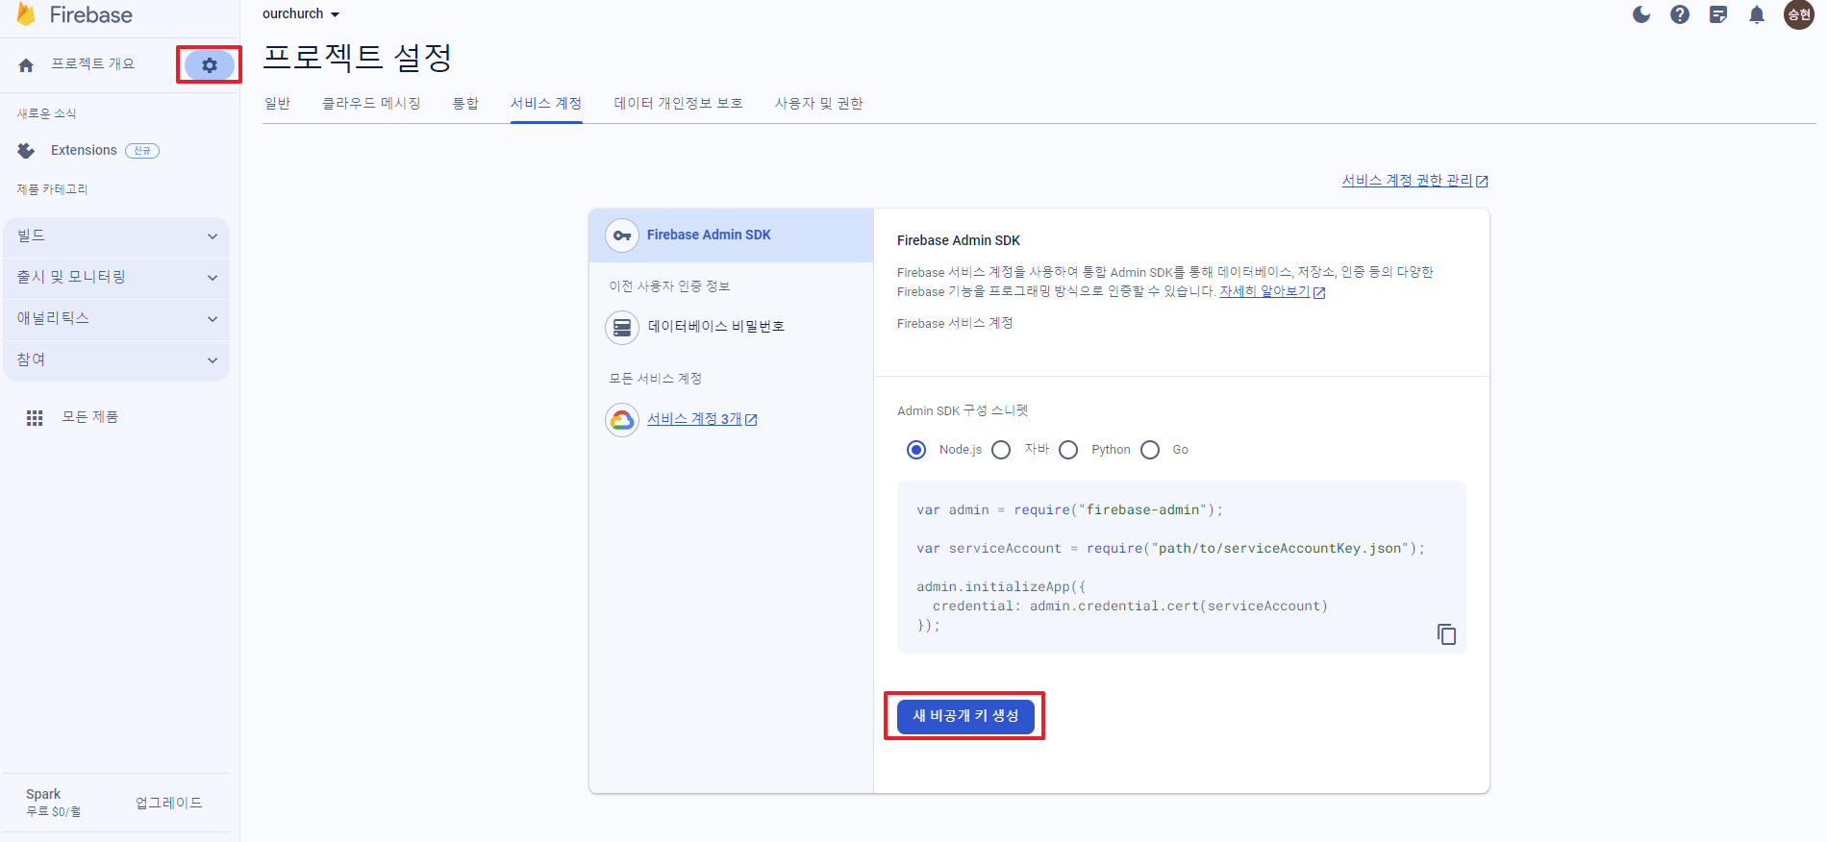Expand the 출시 및 모니터링 category

[116, 278]
